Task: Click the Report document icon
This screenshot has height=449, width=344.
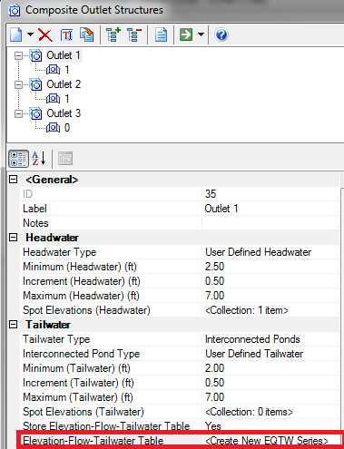Action: click(161, 34)
